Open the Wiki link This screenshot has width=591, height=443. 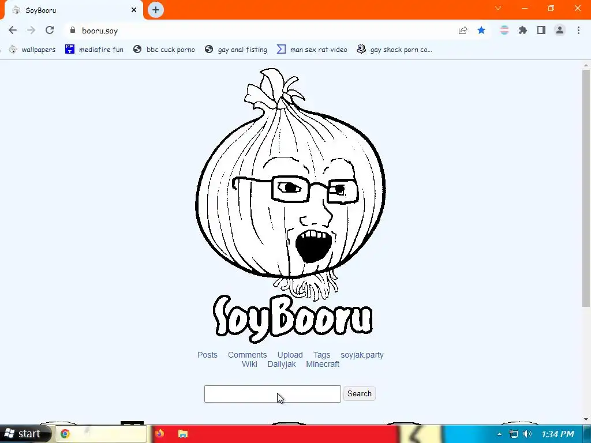249,365
